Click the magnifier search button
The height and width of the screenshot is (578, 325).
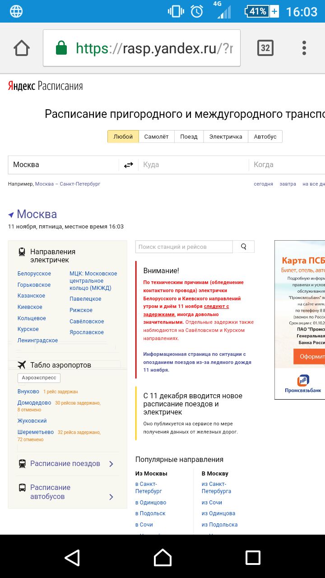click(244, 247)
